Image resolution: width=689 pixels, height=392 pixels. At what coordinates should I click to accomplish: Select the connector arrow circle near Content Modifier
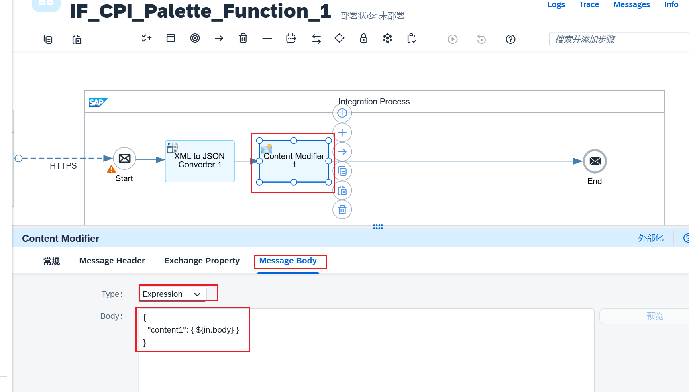point(342,151)
